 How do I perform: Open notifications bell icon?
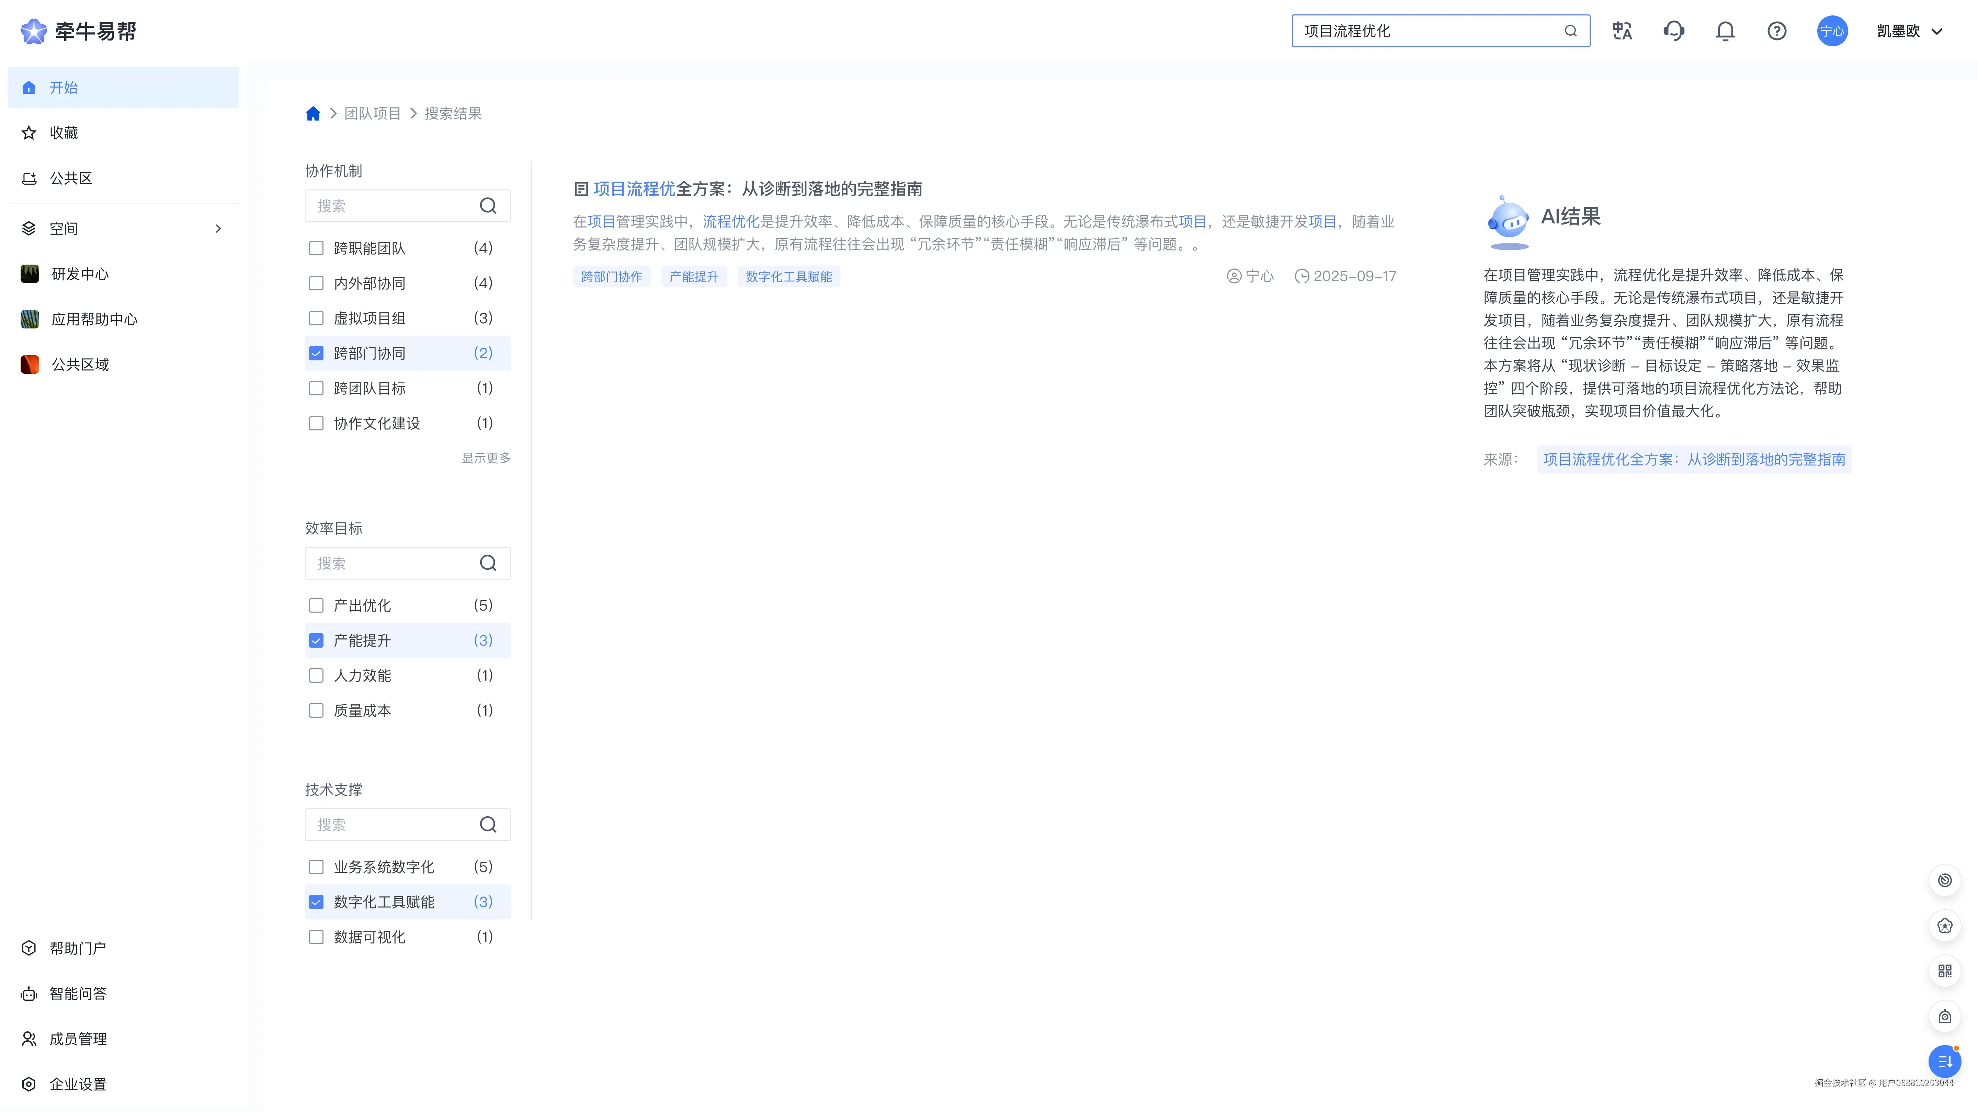click(1725, 31)
